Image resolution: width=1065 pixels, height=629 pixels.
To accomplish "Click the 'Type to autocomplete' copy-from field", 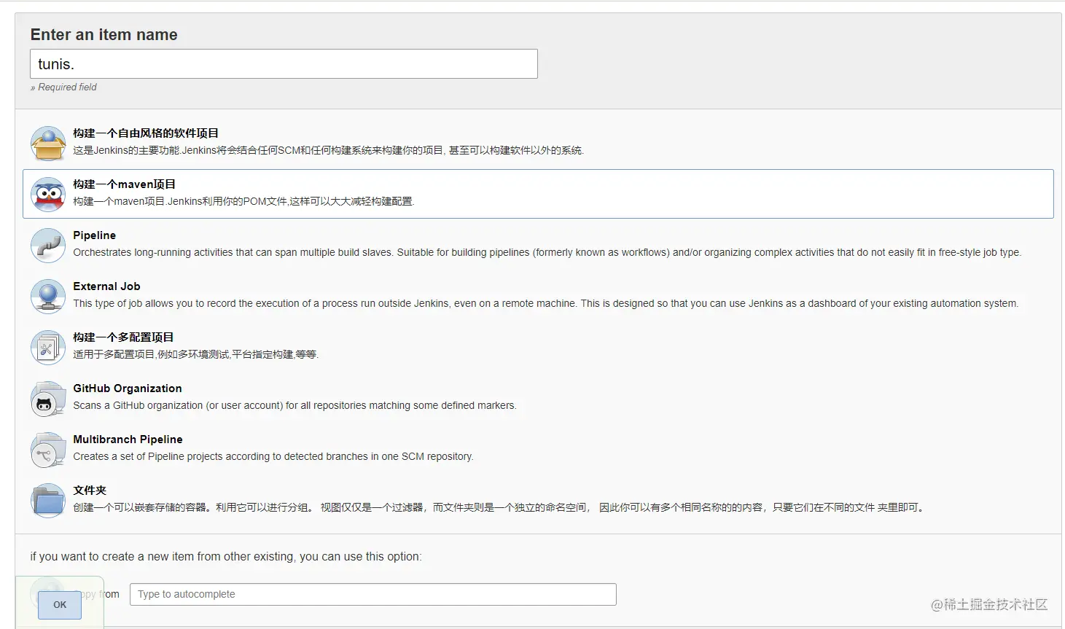I will point(373,594).
